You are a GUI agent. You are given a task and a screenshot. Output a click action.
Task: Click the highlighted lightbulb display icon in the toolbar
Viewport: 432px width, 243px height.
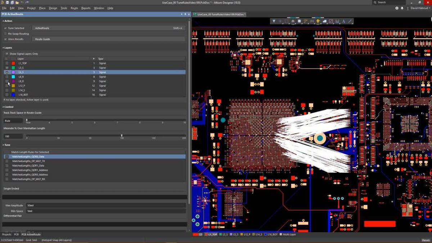(318, 21)
